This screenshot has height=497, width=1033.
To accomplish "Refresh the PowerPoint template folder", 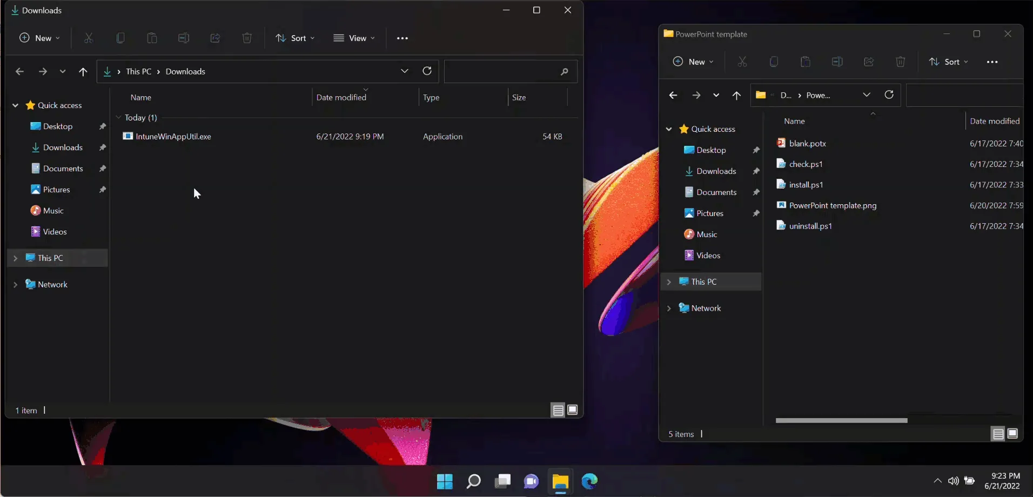I will pos(889,95).
